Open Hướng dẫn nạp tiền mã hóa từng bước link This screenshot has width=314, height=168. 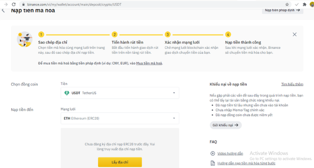pyautogui.click(x=246, y=163)
